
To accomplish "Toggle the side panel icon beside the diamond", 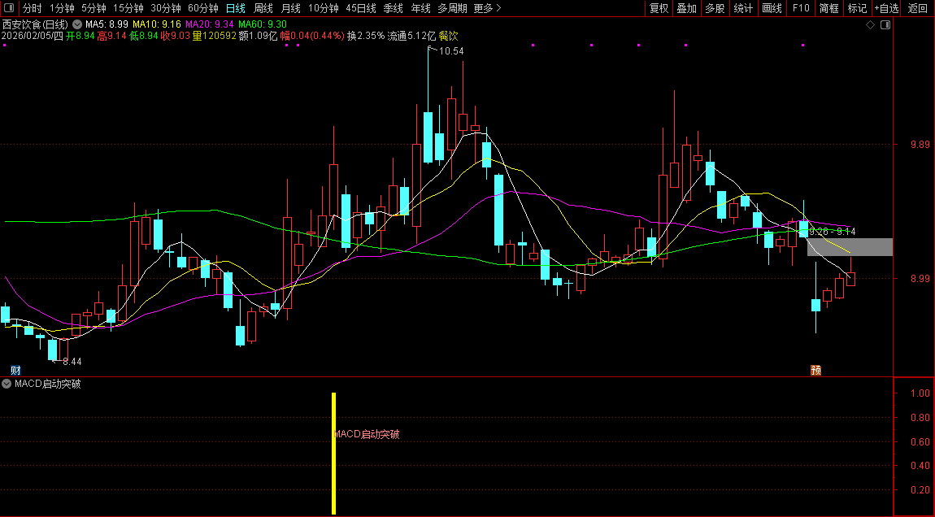I will pyautogui.click(x=885, y=25).
